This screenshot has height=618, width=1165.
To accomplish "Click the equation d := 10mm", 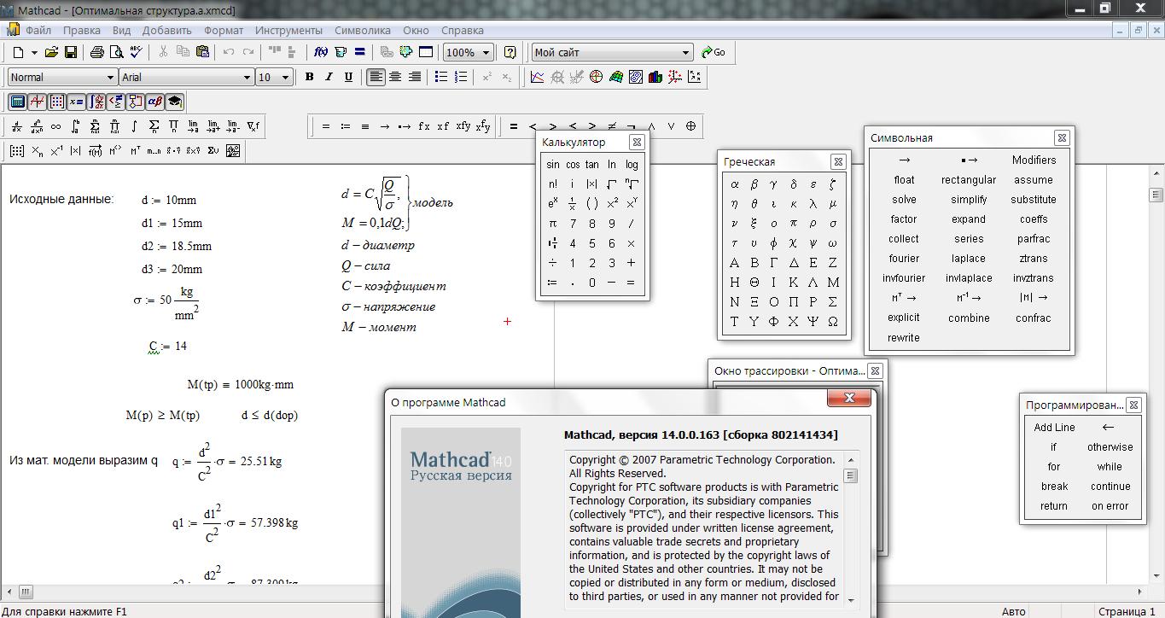I will (x=169, y=201).
